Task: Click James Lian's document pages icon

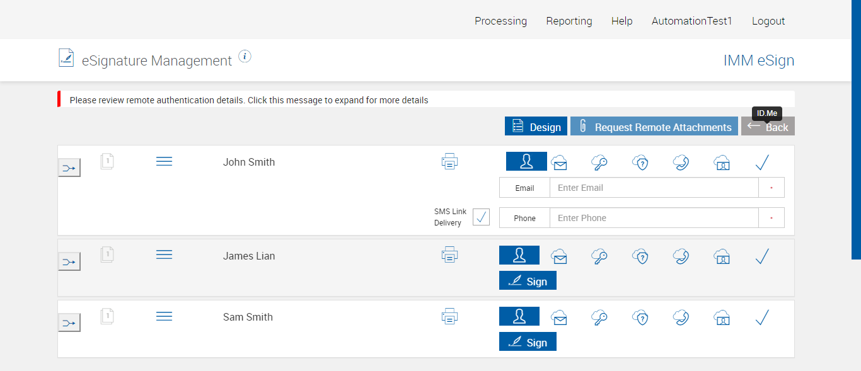Action: click(x=107, y=255)
